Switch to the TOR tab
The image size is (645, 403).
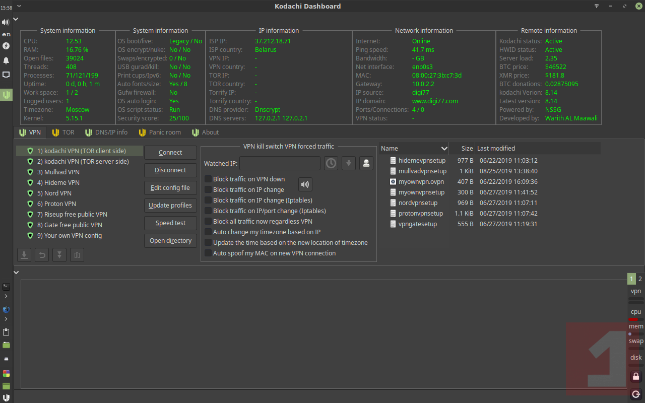coord(63,132)
